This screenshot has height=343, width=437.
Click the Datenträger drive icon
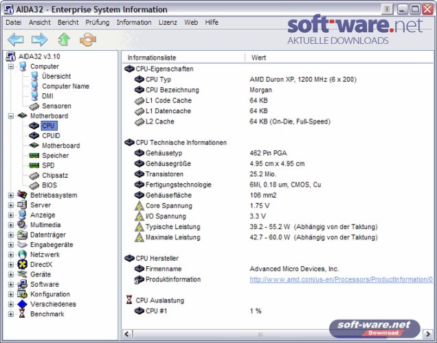(x=22, y=235)
